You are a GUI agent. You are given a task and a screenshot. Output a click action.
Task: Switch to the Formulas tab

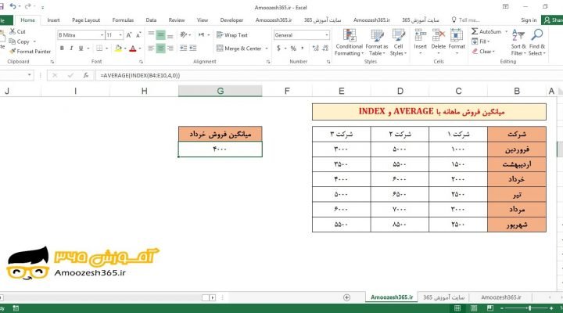[x=123, y=20]
